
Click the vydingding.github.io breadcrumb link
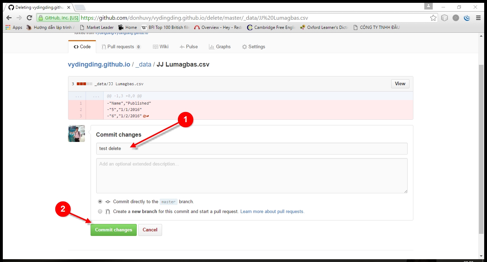(99, 64)
